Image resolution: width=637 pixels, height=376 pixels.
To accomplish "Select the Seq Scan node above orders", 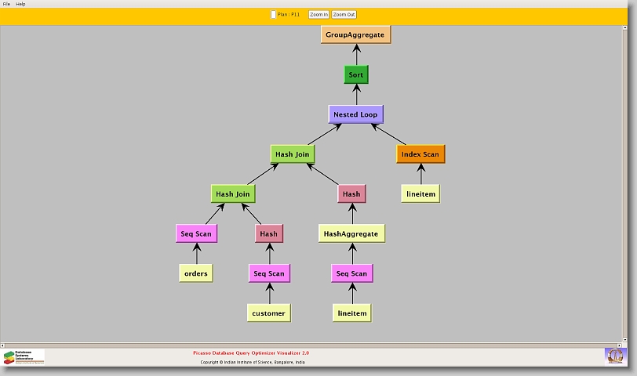I will (196, 233).
